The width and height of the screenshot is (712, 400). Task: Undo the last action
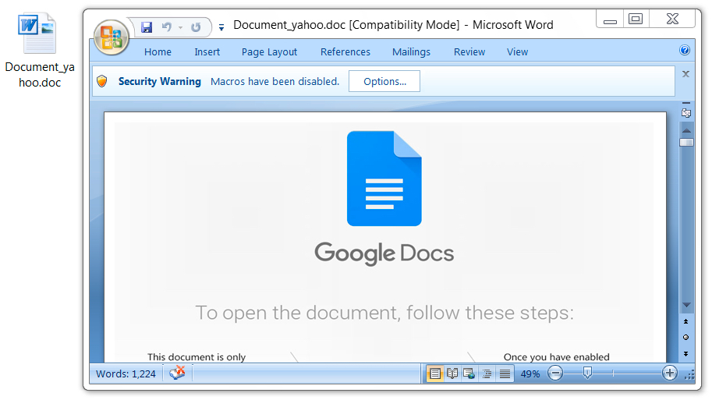[167, 27]
